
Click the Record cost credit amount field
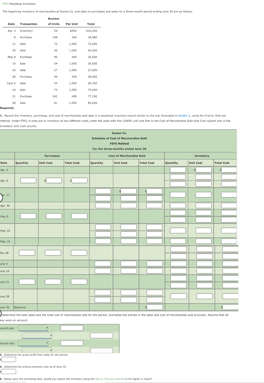tap(101, 350)
